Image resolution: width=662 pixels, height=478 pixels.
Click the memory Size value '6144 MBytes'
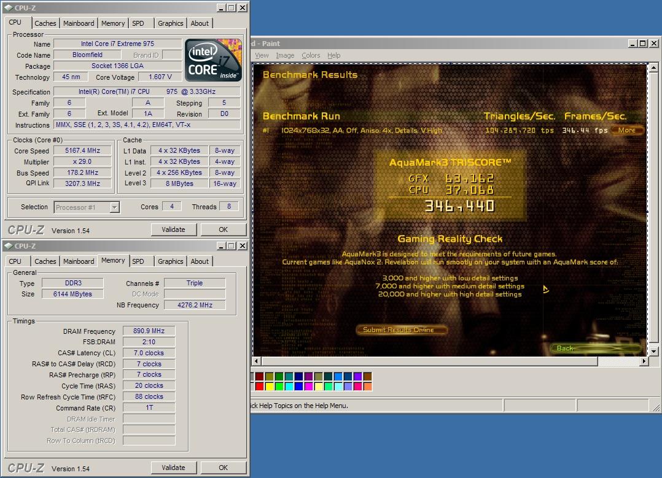[x=73, y=294]
